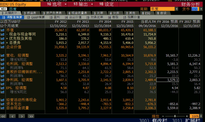Open chart icon for 净利润, 经调整 row
The width and height of the screenshot is (205, 122).
[2, 80]
